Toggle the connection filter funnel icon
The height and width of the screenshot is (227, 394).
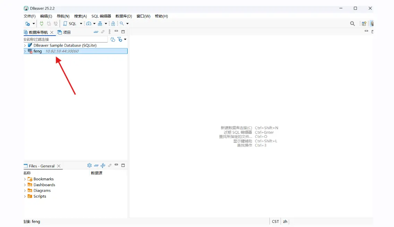tap(119, 39)
